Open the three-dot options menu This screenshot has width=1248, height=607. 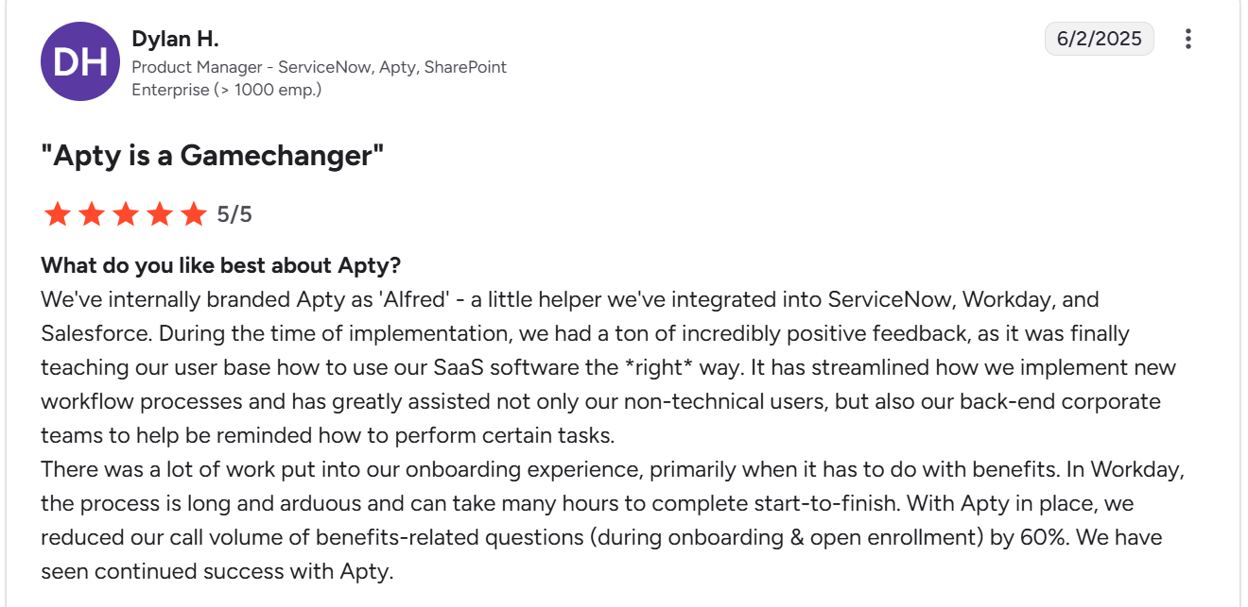tap(1187, 38)
